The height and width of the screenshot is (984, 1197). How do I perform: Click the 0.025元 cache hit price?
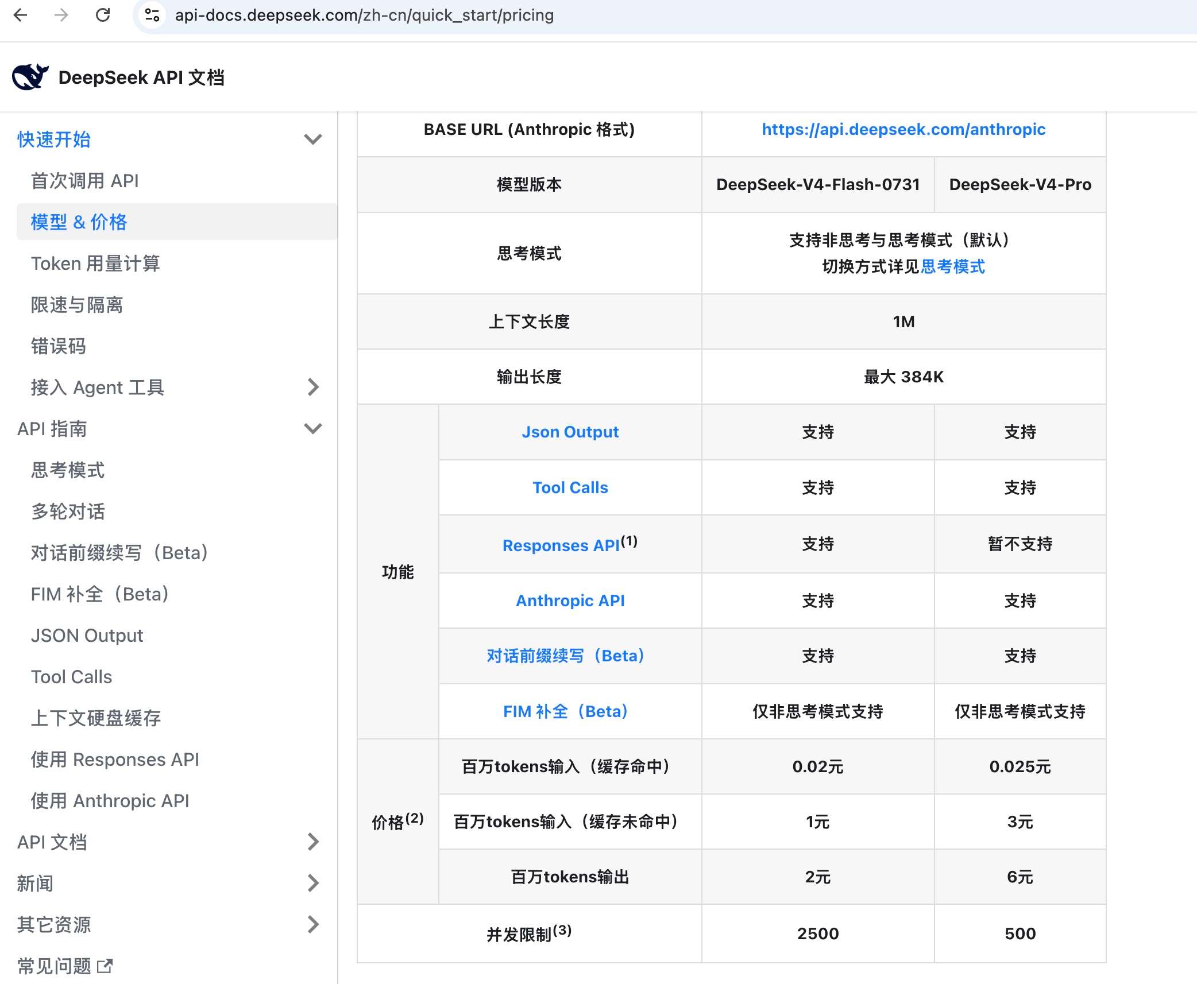point(1020,766)
